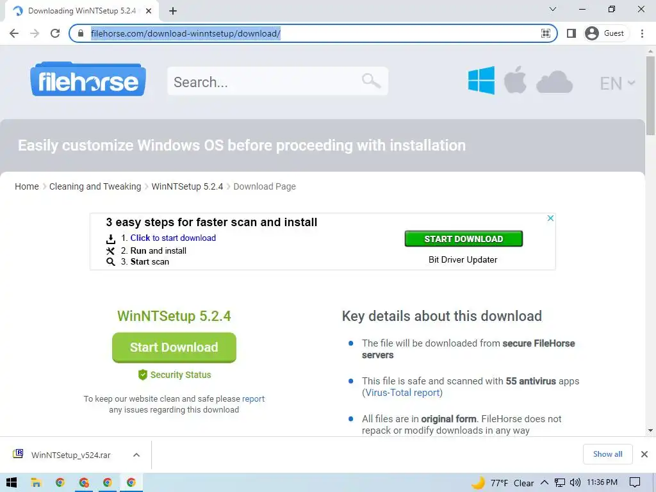Image resolution: width=656 pixels, height=492 pixels.
Task: Select the Downloading WinNTSetup 5.2.4 tab
Action: point(83,12)
